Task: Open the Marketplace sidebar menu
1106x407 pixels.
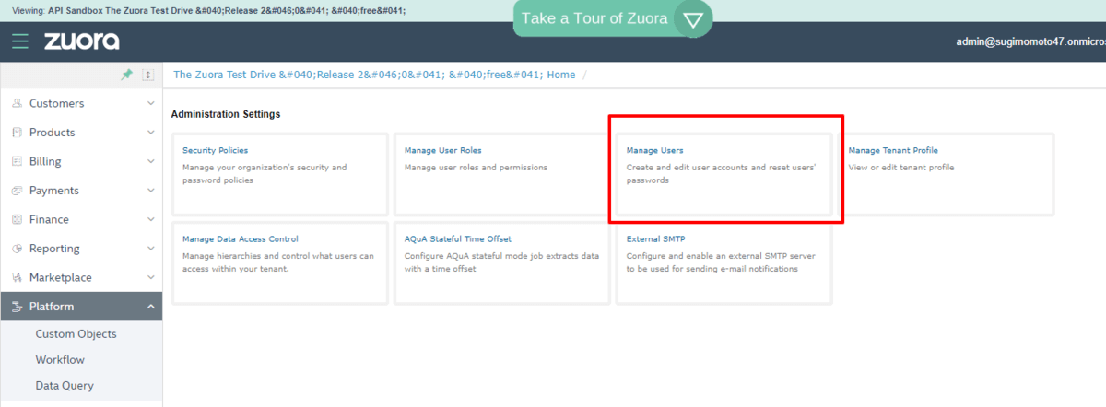Action: 81,277
